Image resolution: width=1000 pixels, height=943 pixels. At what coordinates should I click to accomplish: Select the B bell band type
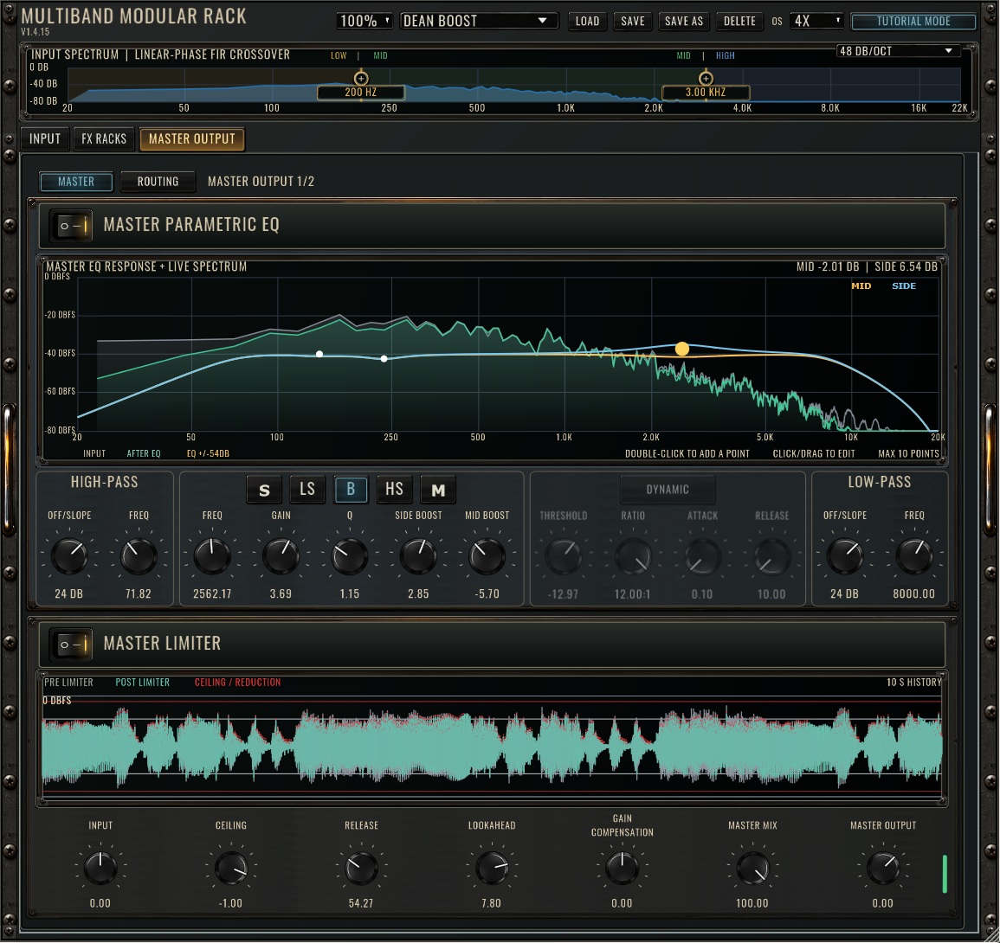click(x=351, y=490)
